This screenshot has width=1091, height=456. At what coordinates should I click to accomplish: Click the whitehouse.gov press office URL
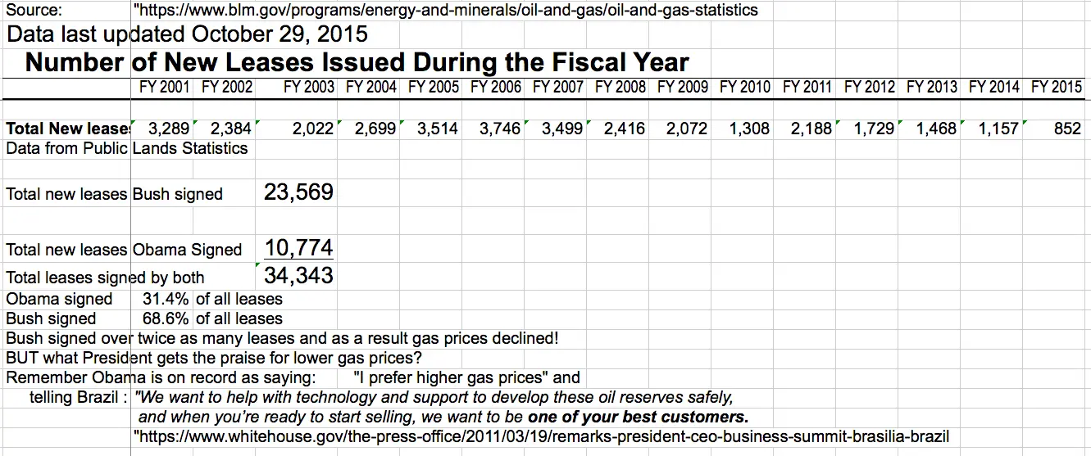(x=541, y=436)
